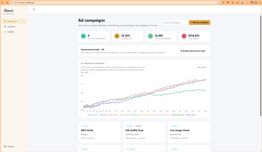Focus the Search ad campaigns field

[175, 22]
